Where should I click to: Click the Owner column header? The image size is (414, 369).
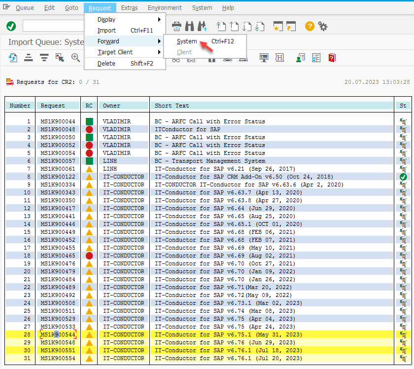pos(124,106)
